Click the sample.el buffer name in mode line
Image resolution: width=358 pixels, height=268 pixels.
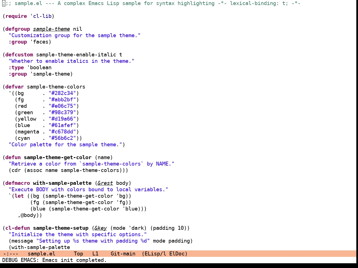(x=41, y=254)
